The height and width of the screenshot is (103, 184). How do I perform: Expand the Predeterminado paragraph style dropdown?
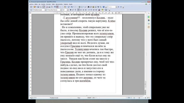(x=45, y=10)
